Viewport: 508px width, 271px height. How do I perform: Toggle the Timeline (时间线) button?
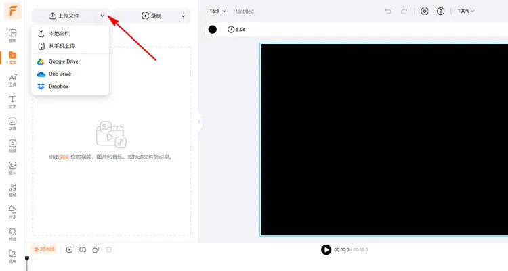coord(44,249)
